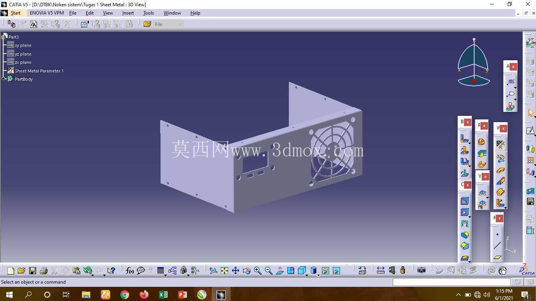Open the Tools menu
Screen dimensions: 536x301
[148, 13]
